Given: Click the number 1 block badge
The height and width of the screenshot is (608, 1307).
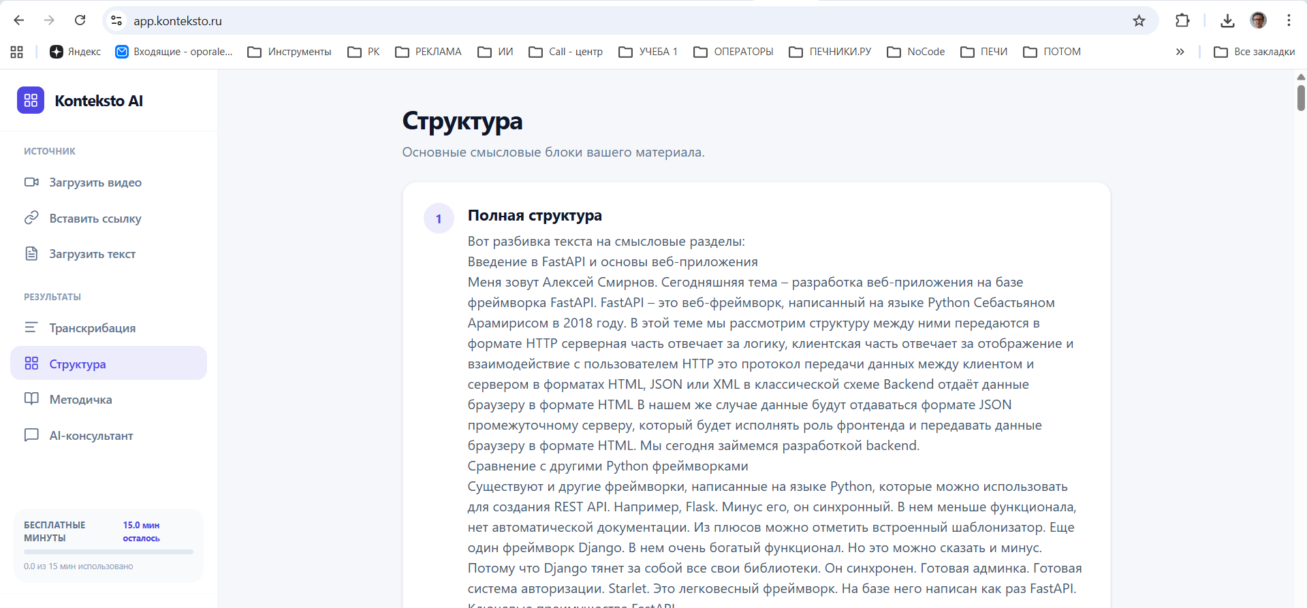Looking at the screenshot, I should 439,219.
